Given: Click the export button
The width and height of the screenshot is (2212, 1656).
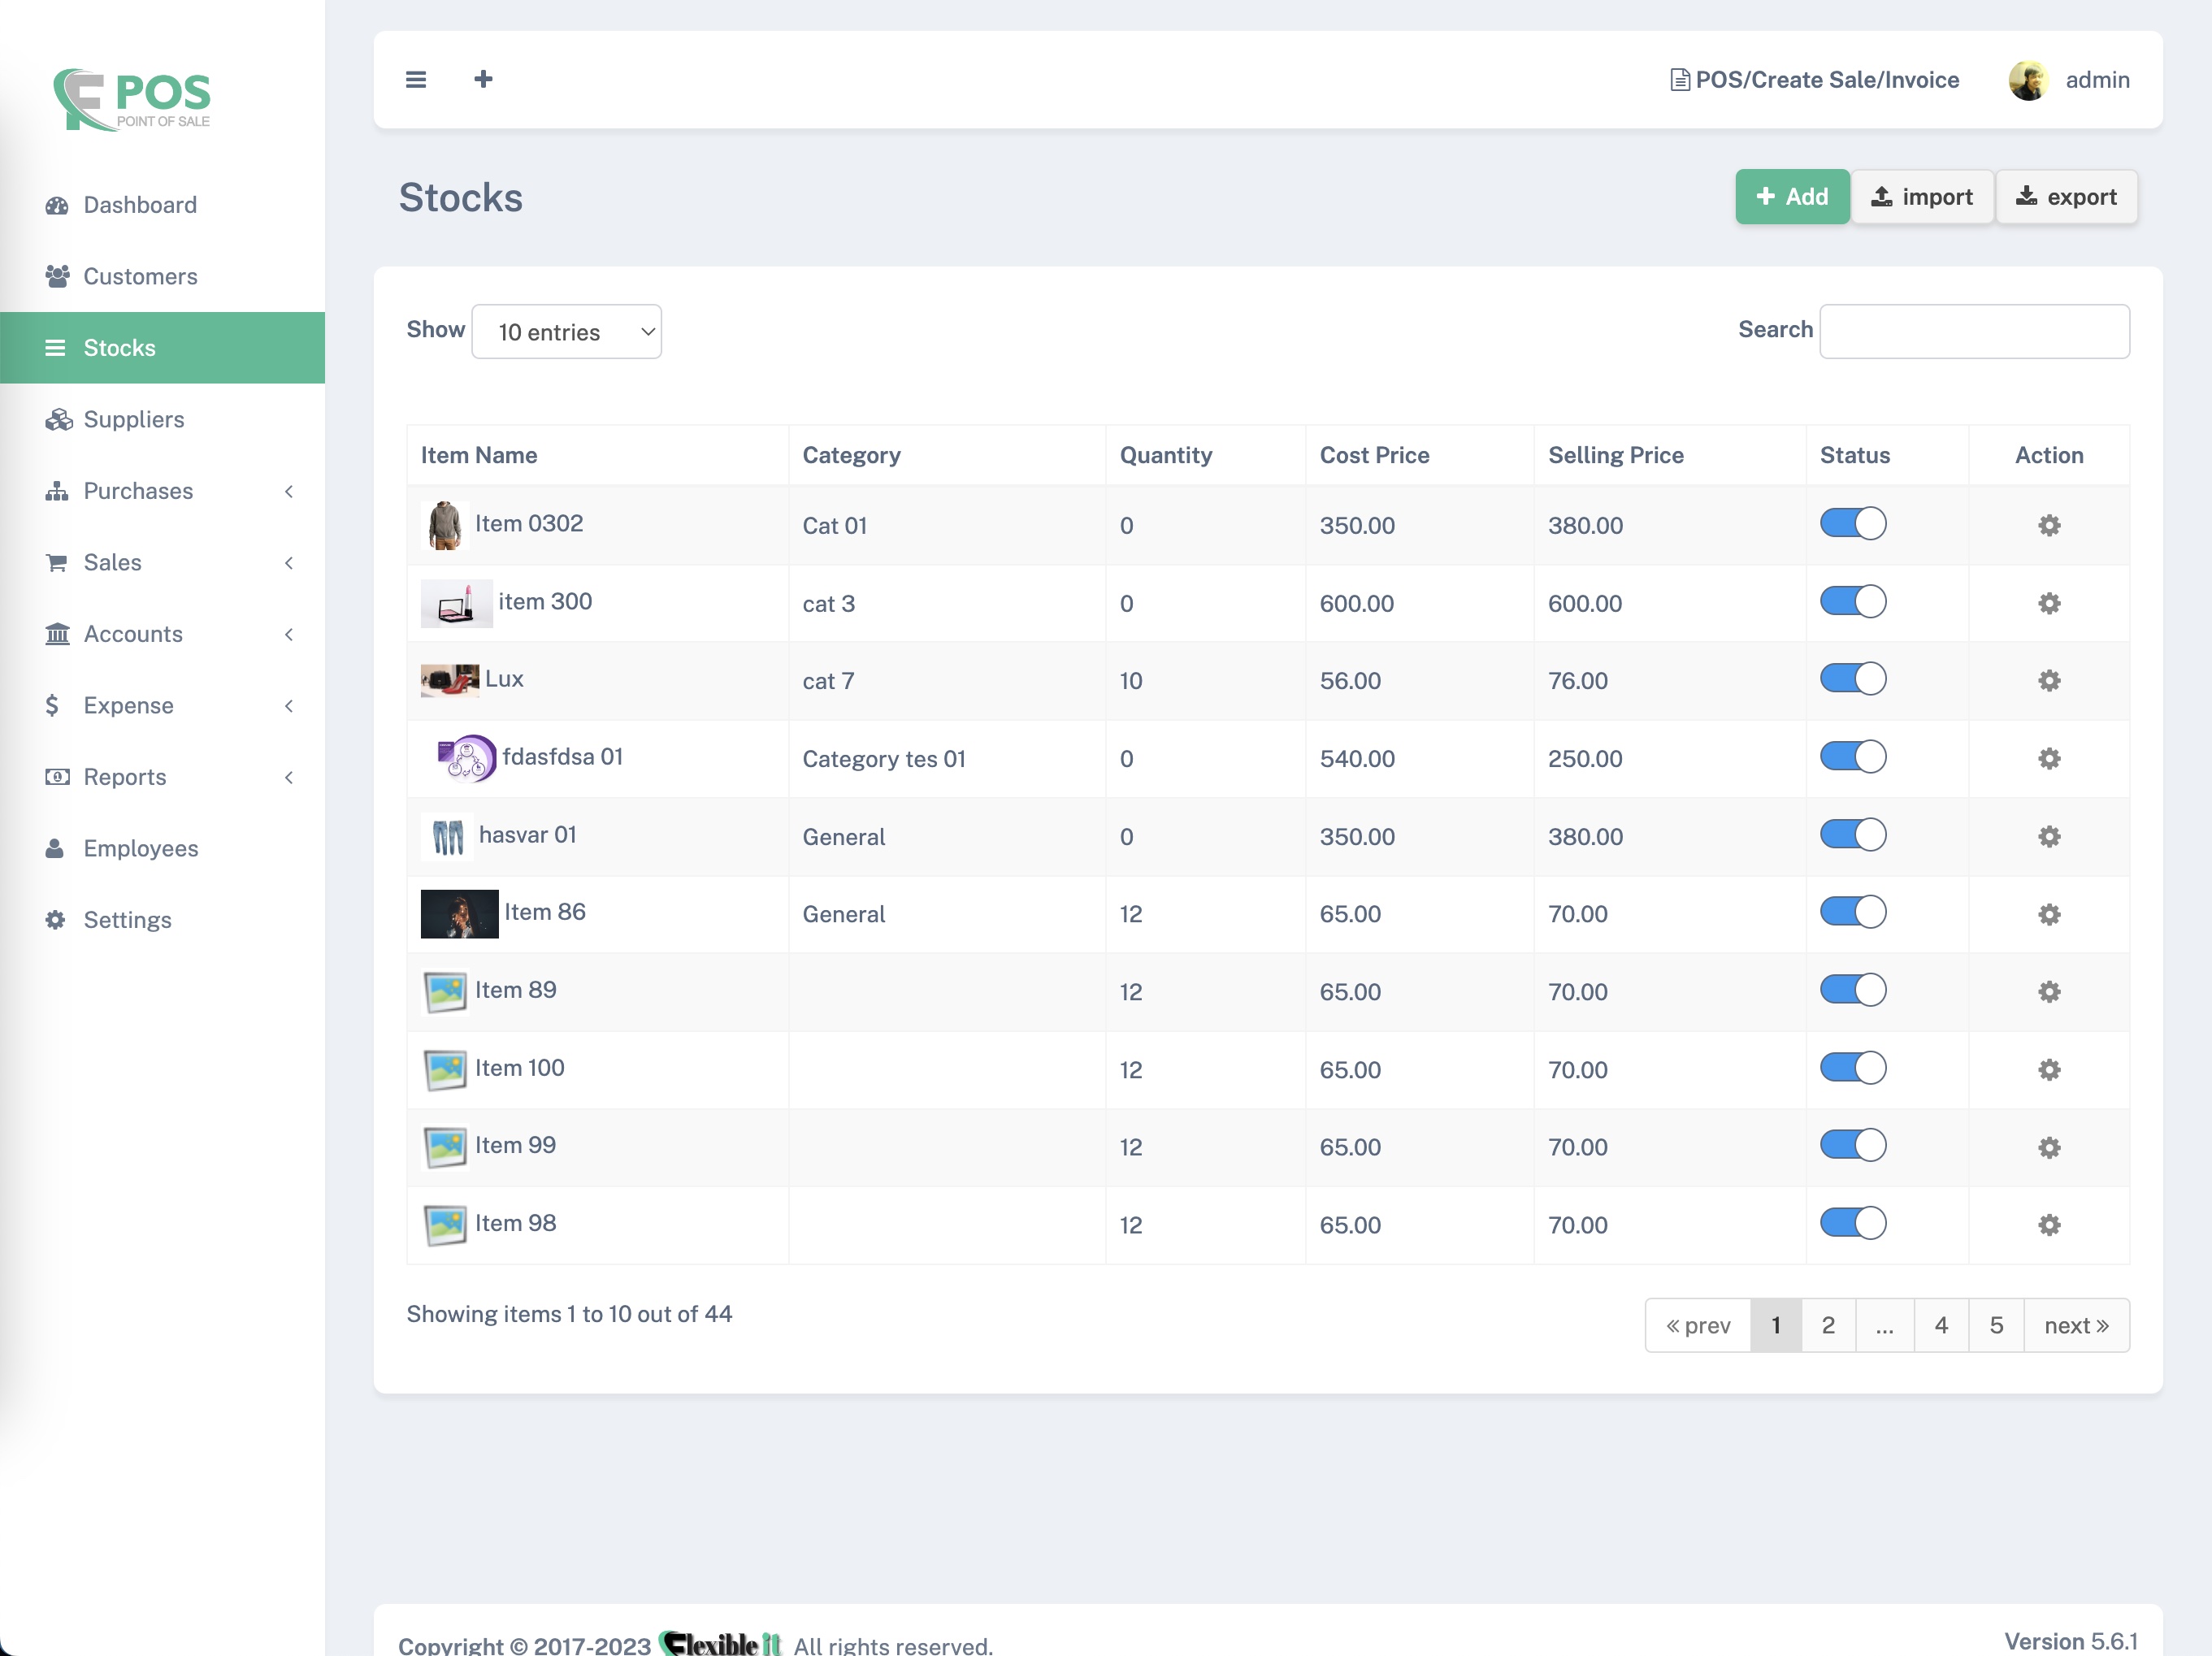Looking at the screenshot, I should (2066, 196).
